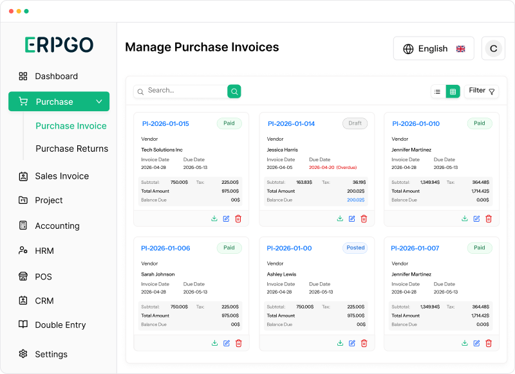
Task: Delete invoice PI-2026-01-014
Action: tap(364, 218)
